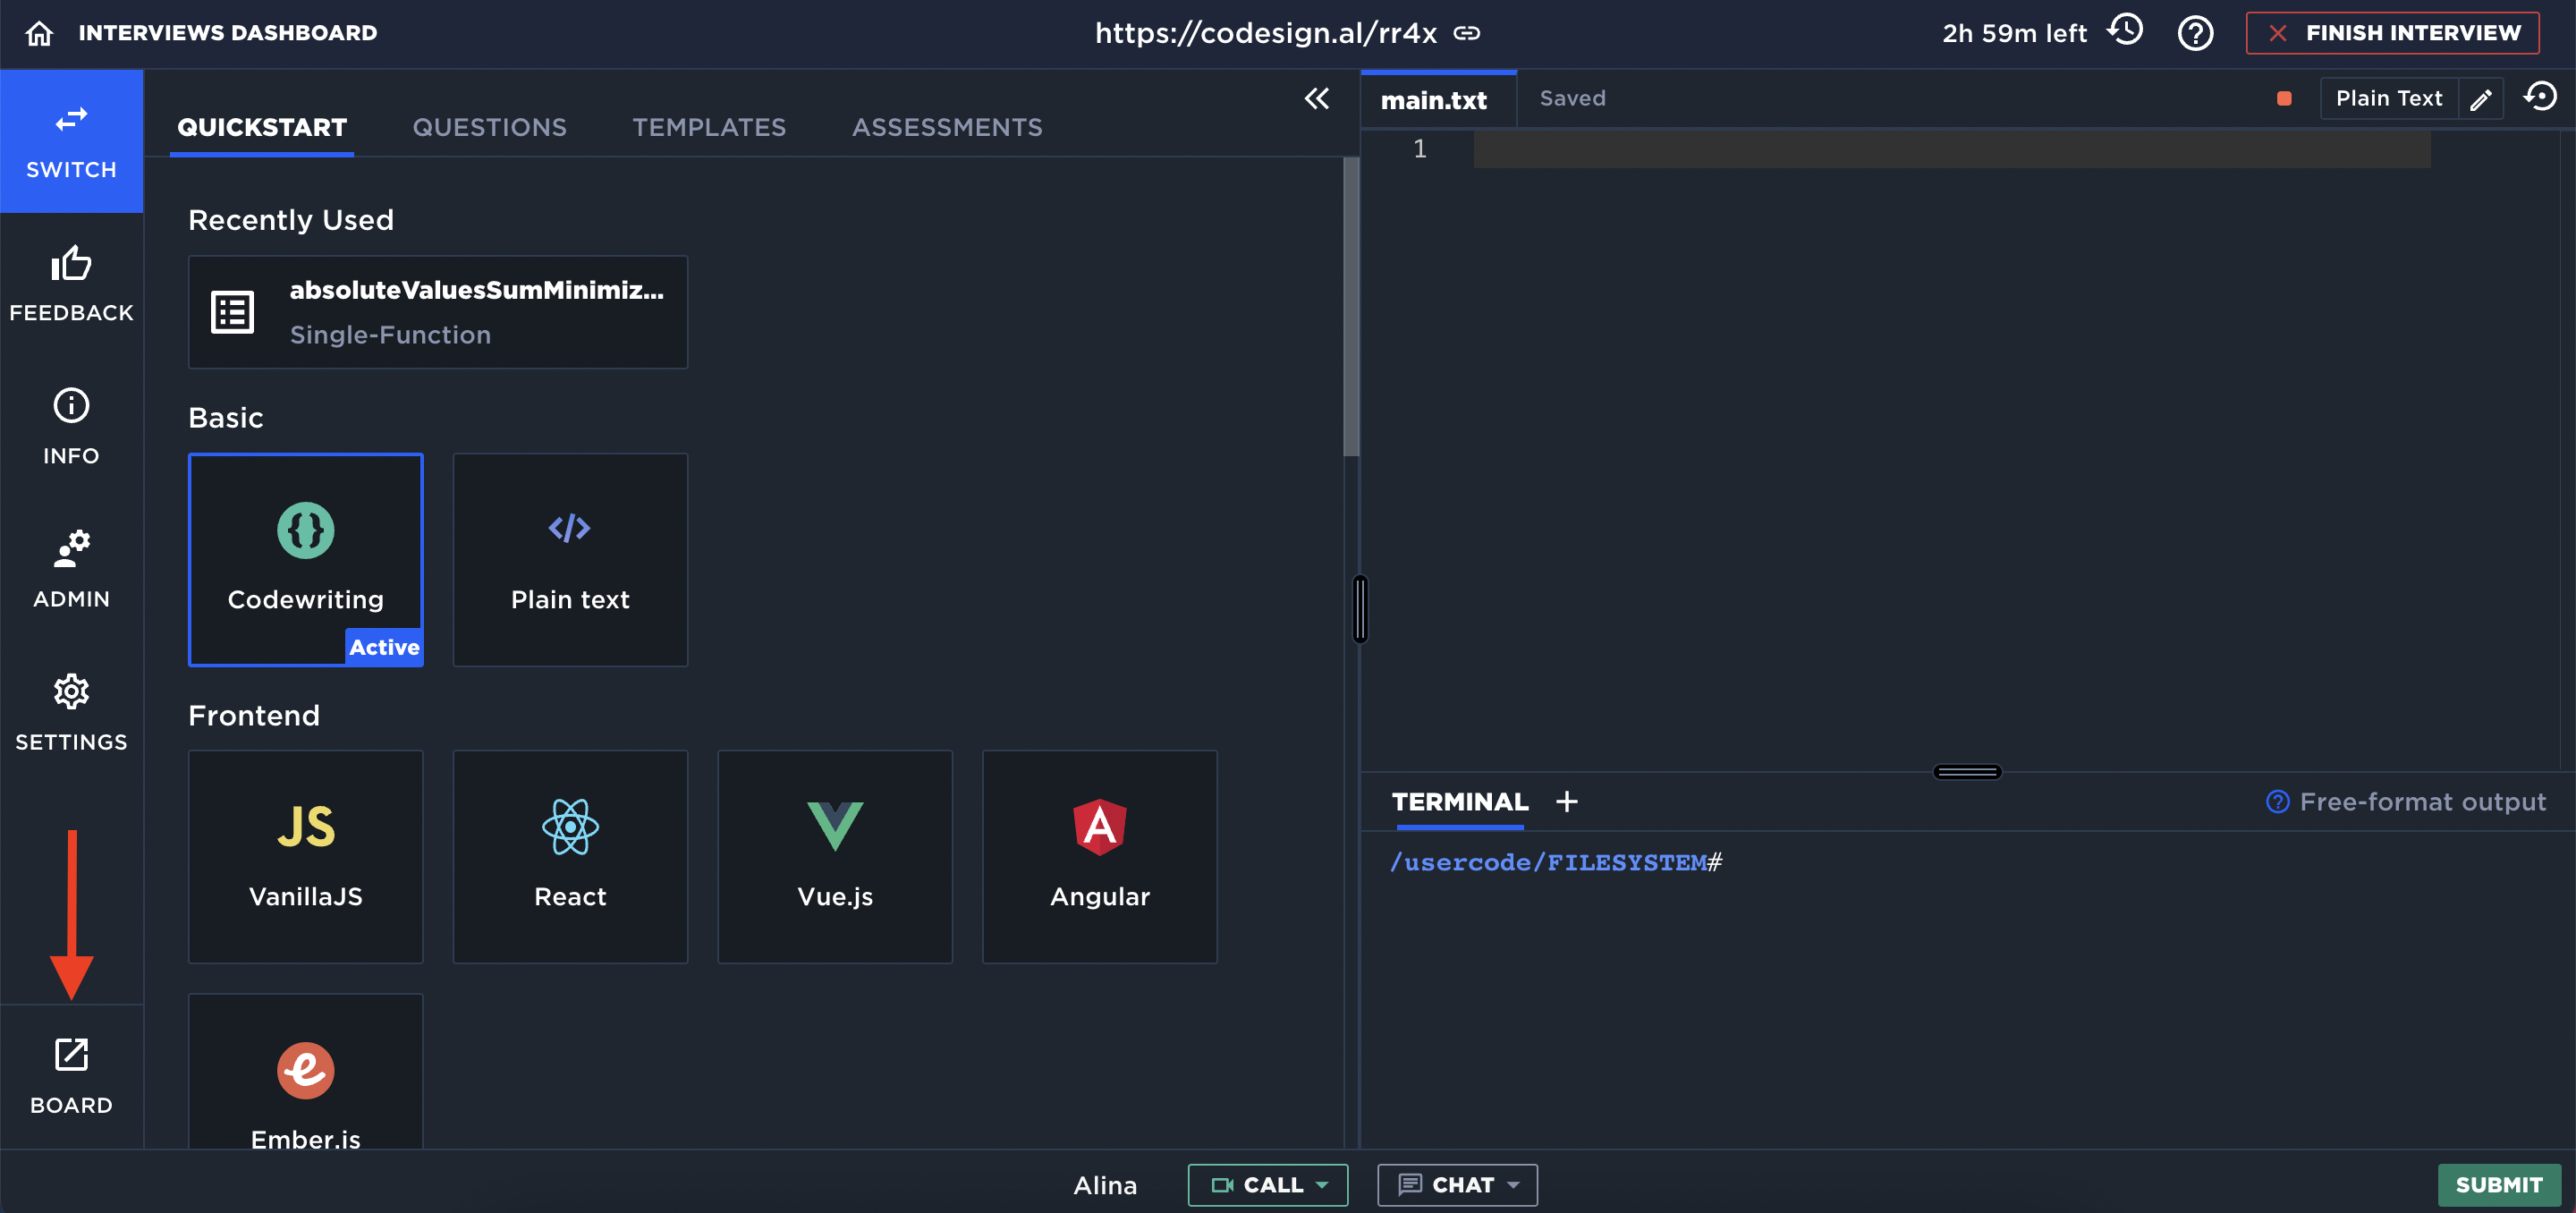Open the Feedback panel
The height and width of the screenshot is (1213, 2576).
71,284
